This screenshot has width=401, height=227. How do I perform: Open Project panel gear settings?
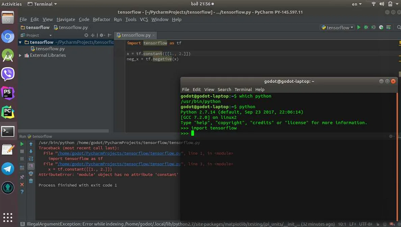tap(102, 35)
